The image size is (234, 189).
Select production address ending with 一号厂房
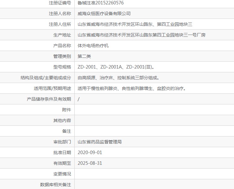pyautogui.click(x=141, y=35)
